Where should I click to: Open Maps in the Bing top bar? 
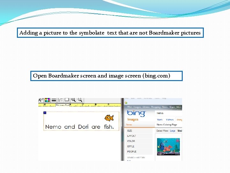tap(172, 107)
